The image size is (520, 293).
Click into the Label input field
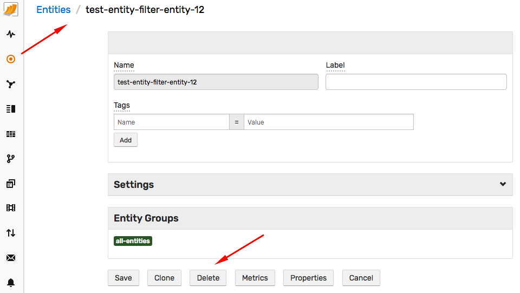416,82
